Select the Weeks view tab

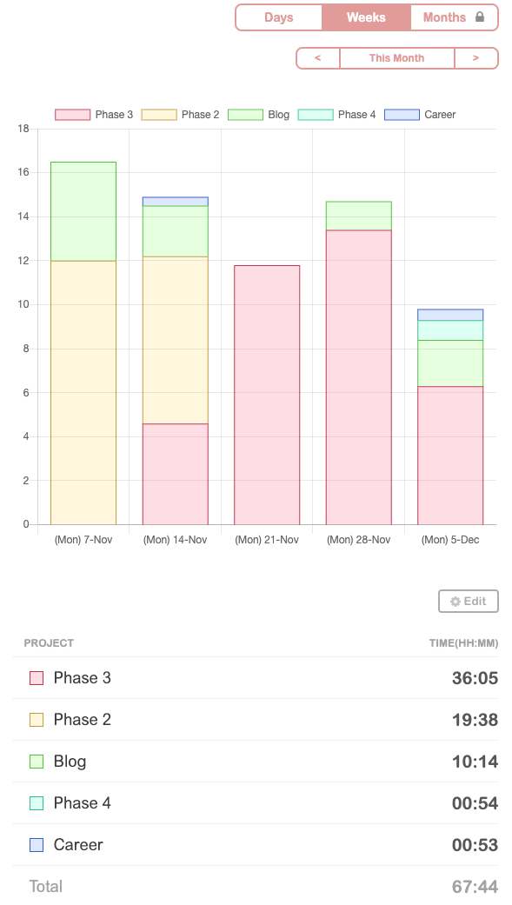366,17
